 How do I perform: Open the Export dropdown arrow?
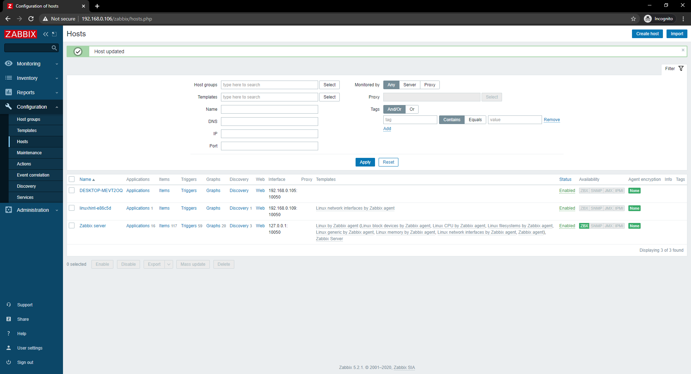click(169, 264)
